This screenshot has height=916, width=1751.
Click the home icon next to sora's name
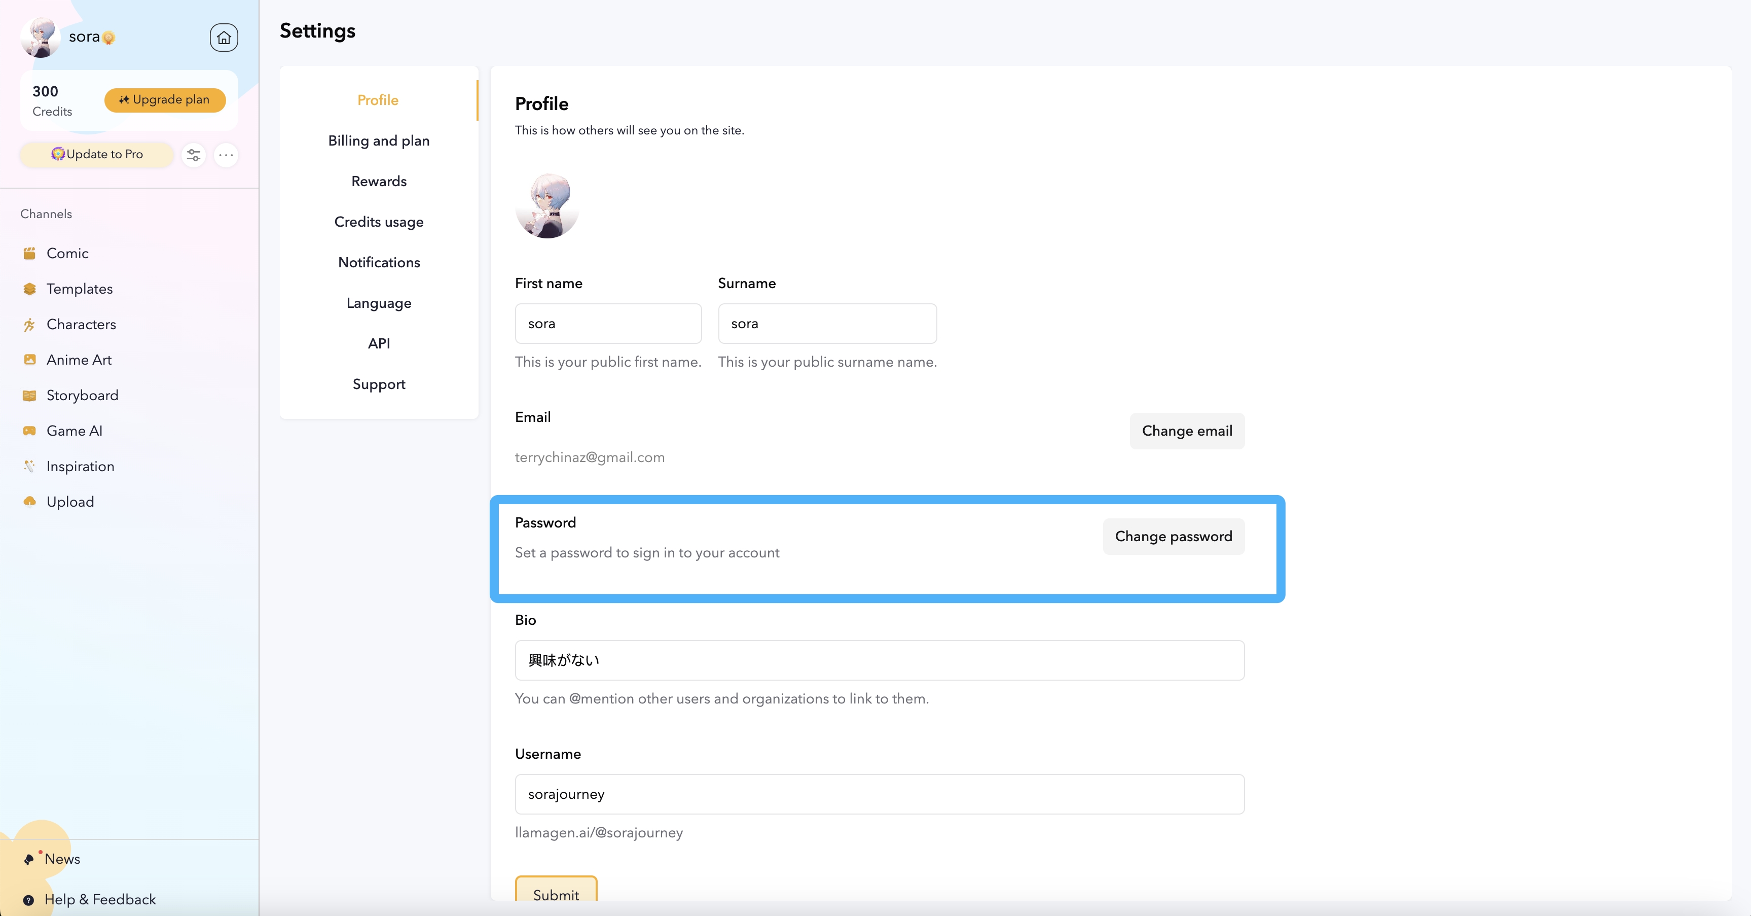(224, 38)
